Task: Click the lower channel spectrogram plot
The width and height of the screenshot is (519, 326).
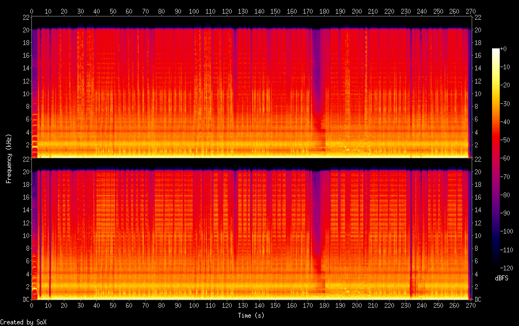Action: click(x=252, y=229)
